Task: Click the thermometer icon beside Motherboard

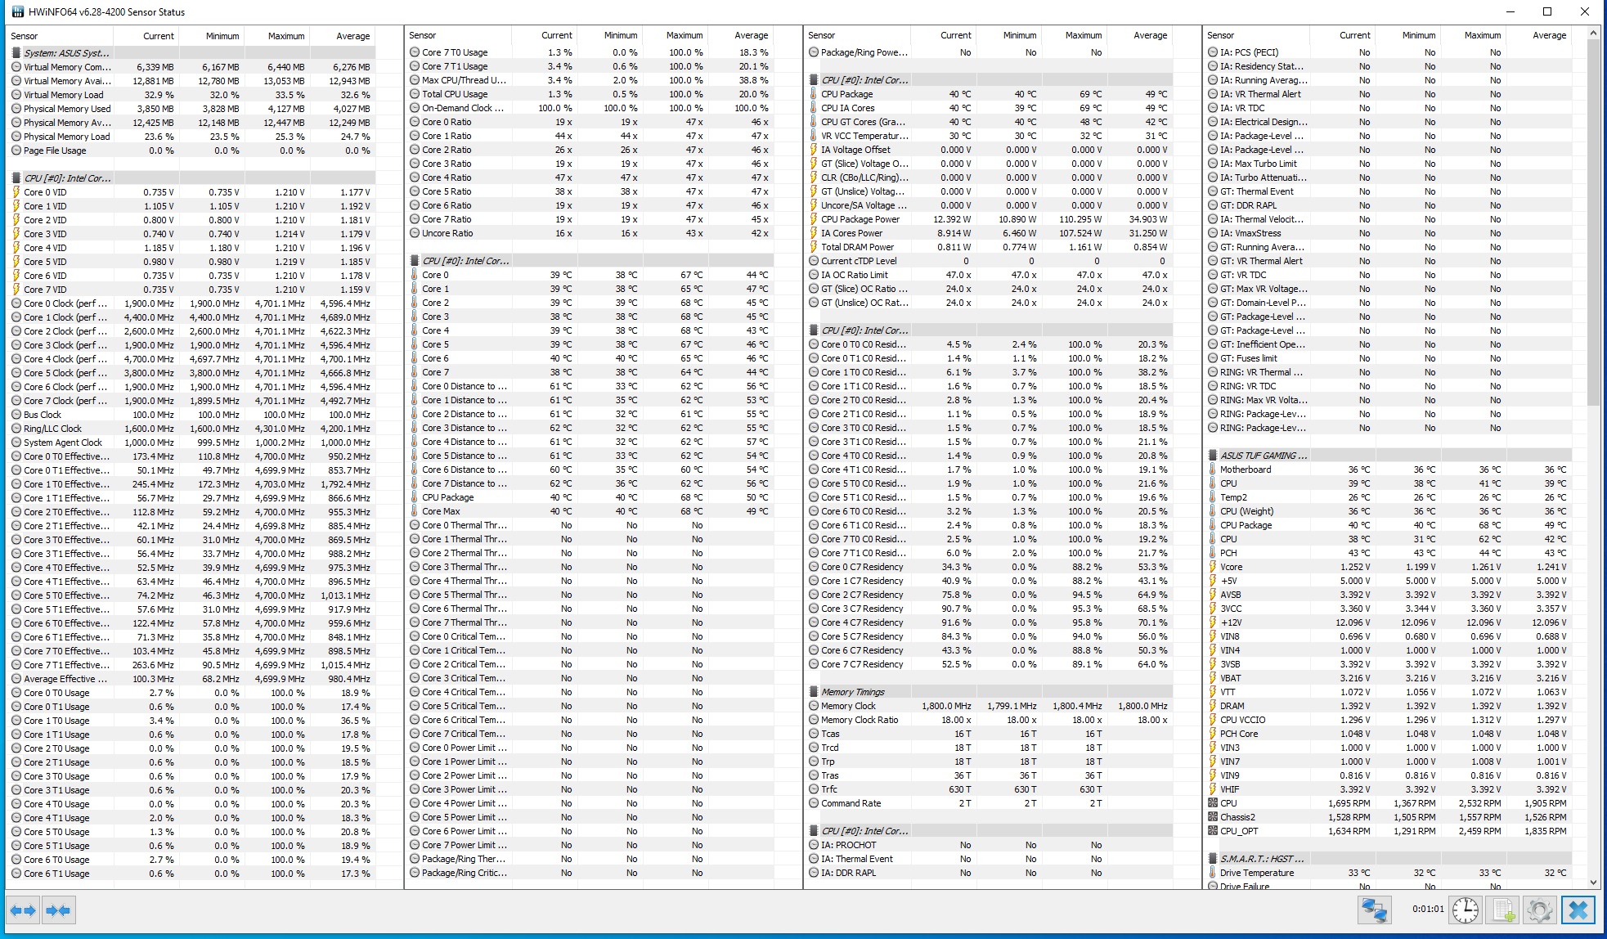Action: [x=1213, y=469]
